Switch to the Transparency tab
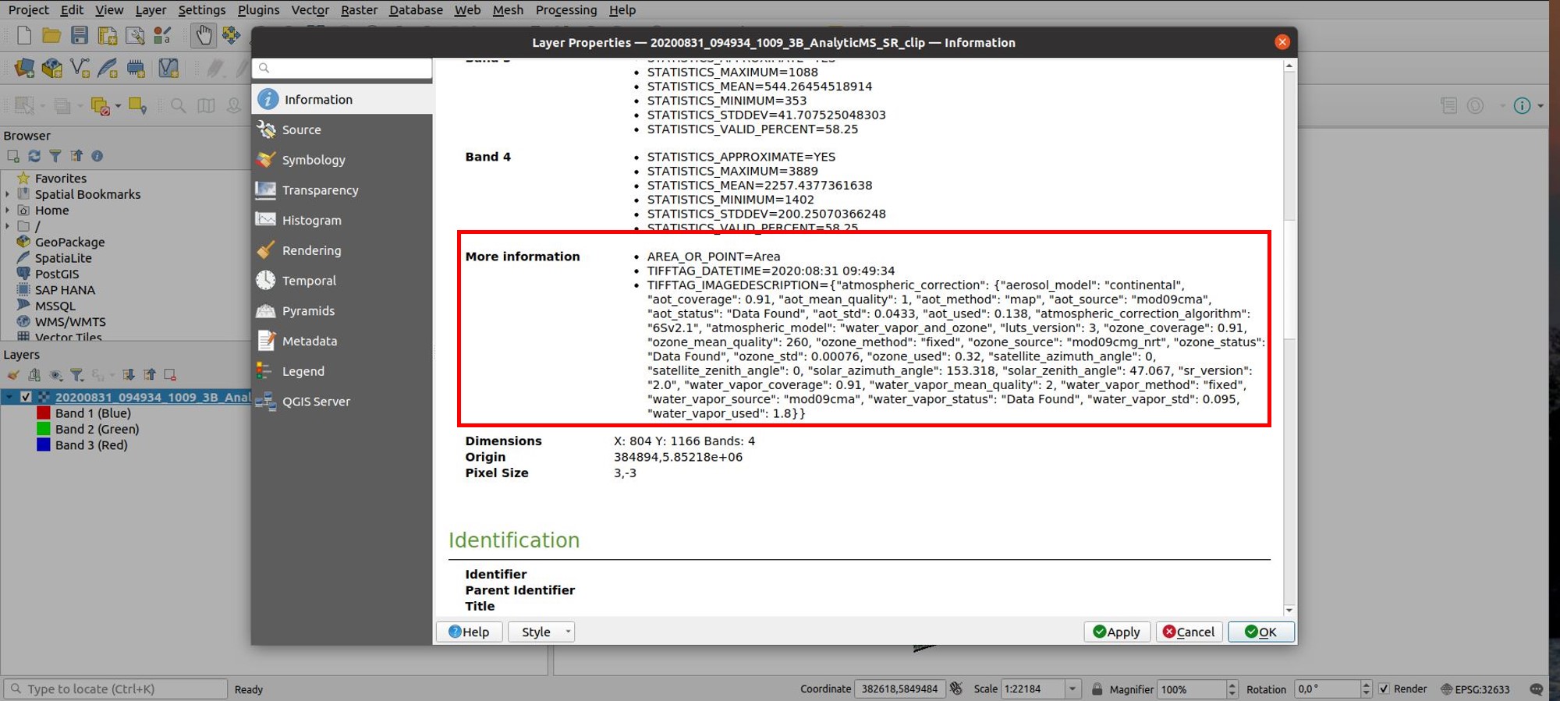1560x701 pixels. pos(342,189)
